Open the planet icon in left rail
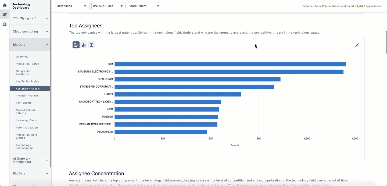387x186 pixels. (x=5, y=15)
